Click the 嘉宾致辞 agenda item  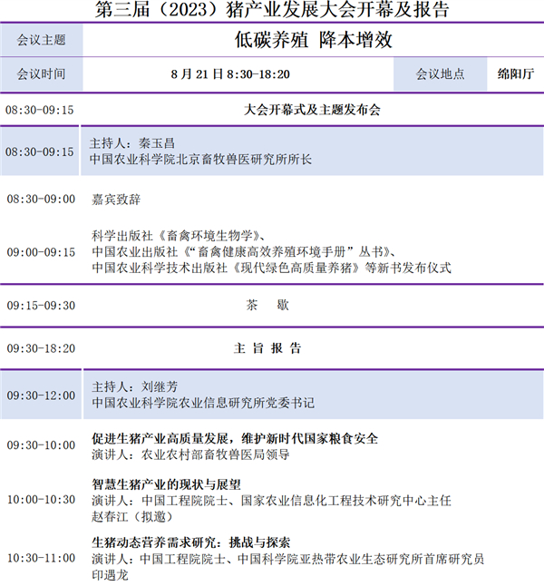[x=116, y=198]
